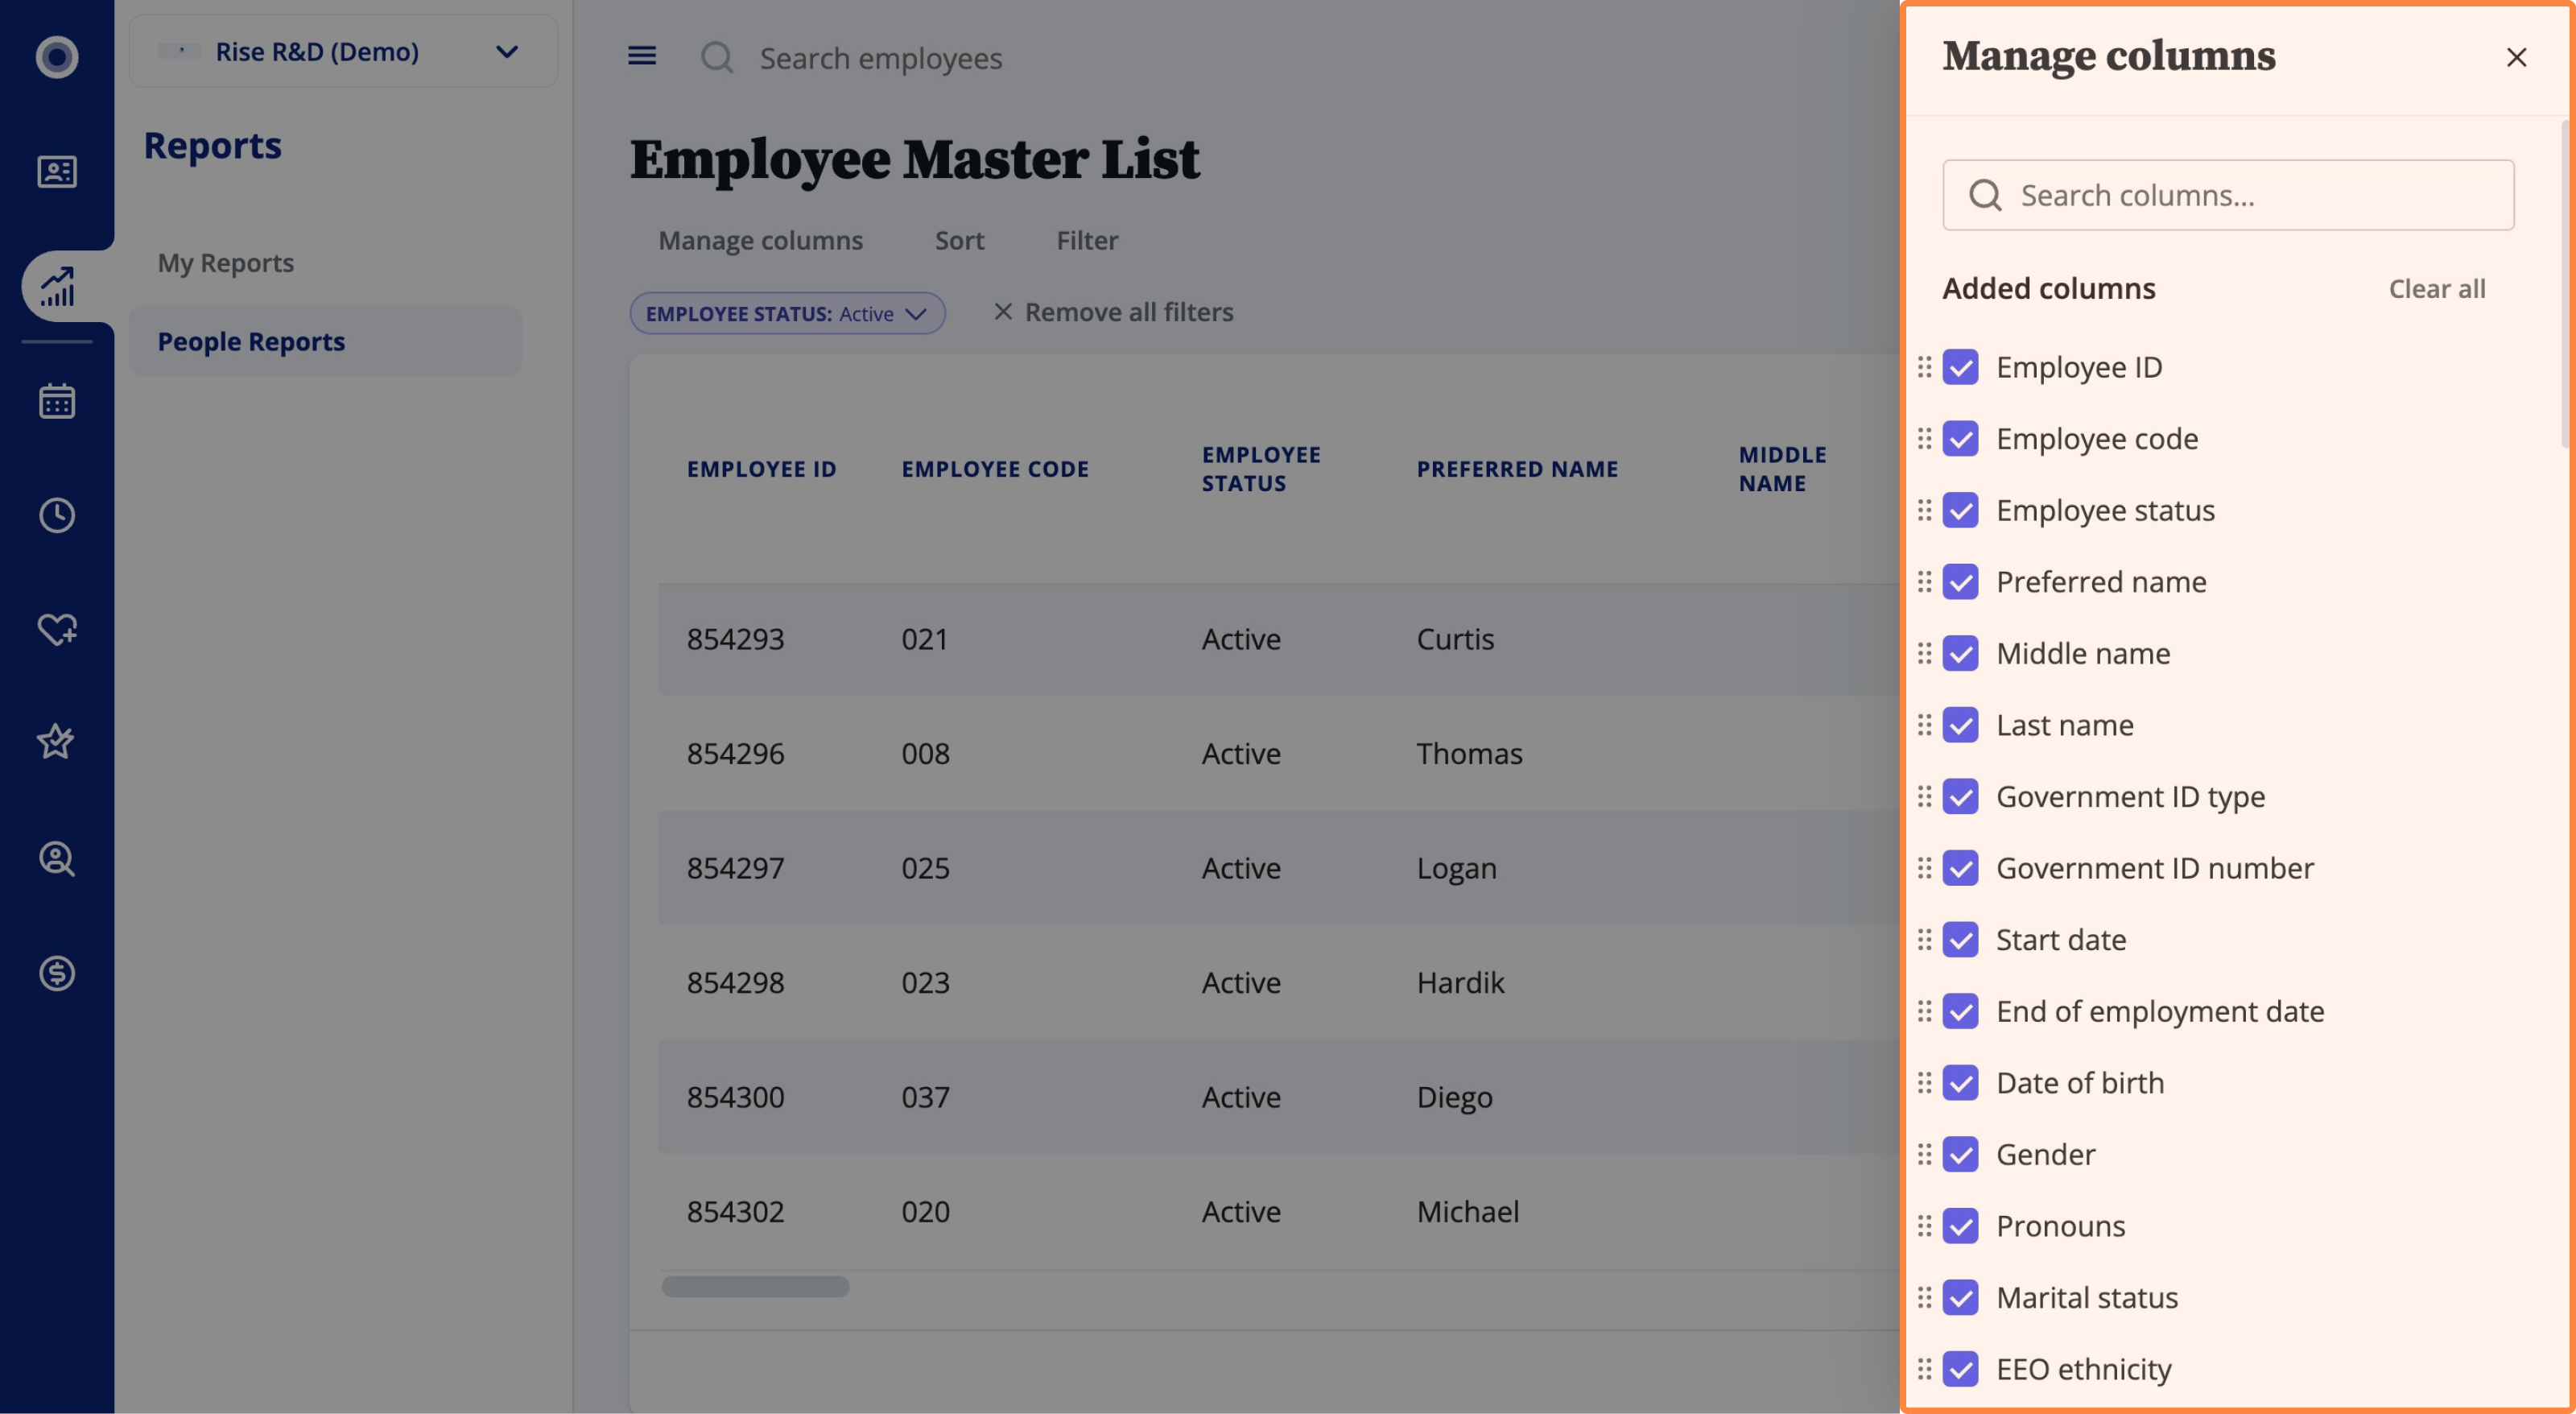The image size is (2576, 1414).
Task: Click the Employee Status column header
Action: tap(1260, 469)
